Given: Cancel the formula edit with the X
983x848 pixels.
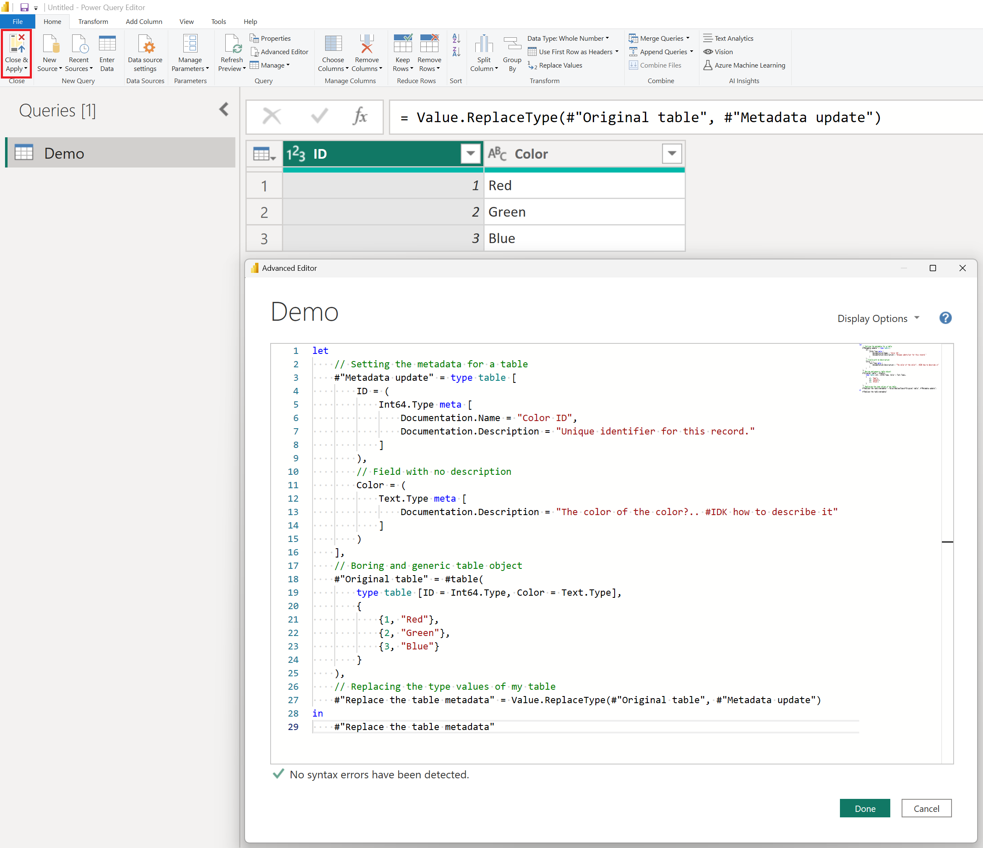Looking at the screenshot, I should pyautogui.click(x=272, y=116).
